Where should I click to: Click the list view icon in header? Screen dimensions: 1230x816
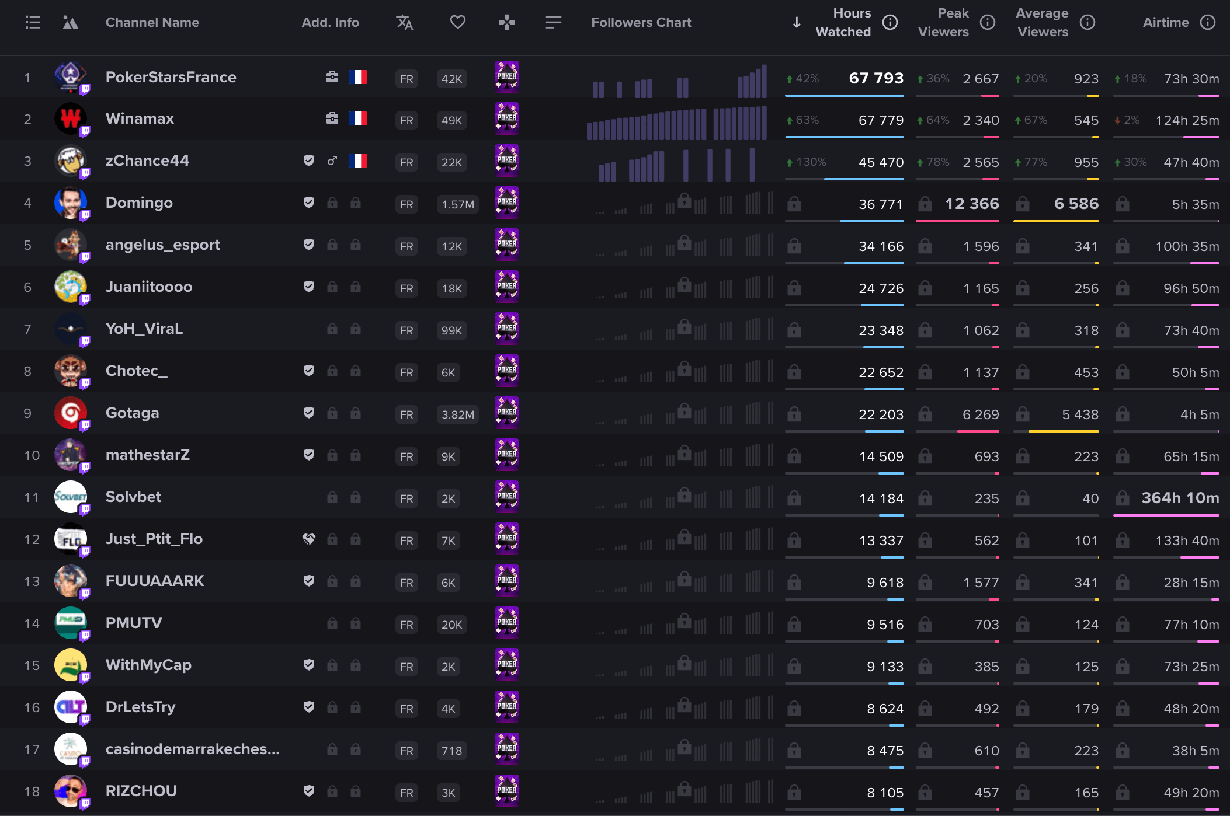point(33,23)
